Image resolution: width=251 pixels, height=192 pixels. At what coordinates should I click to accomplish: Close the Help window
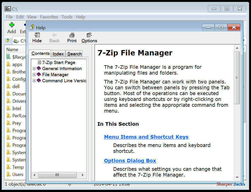234,27
